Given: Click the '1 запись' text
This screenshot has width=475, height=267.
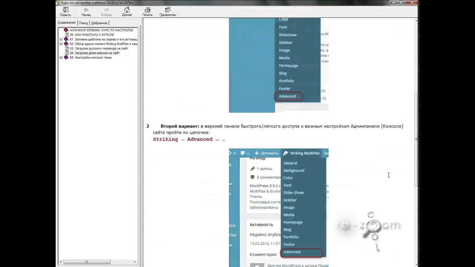Looking at the screenshot, I should (x=264, y=169).
